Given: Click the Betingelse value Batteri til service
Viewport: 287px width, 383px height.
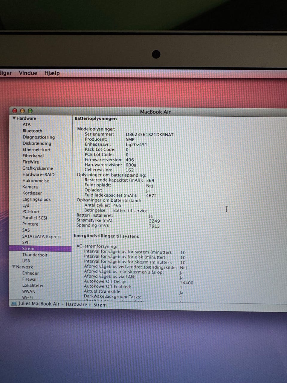Looking at the screenshot, I should click(130, 211).
